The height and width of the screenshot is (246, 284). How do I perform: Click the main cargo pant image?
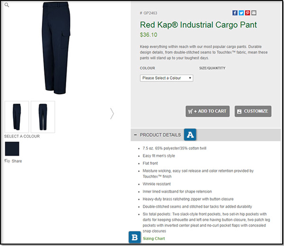pyautogui.click(x=56, y=48)
